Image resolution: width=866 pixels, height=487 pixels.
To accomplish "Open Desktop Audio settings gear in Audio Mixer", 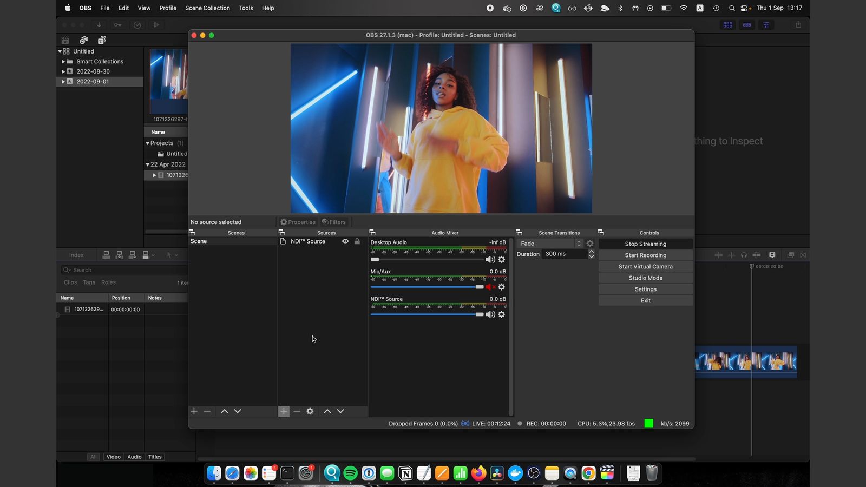I will click(x=501, y=259).
